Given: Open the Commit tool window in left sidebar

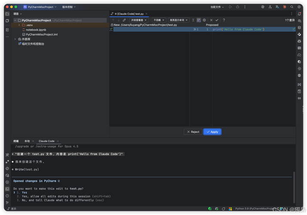Looking at the screenshot, I should tap(7, 21).
